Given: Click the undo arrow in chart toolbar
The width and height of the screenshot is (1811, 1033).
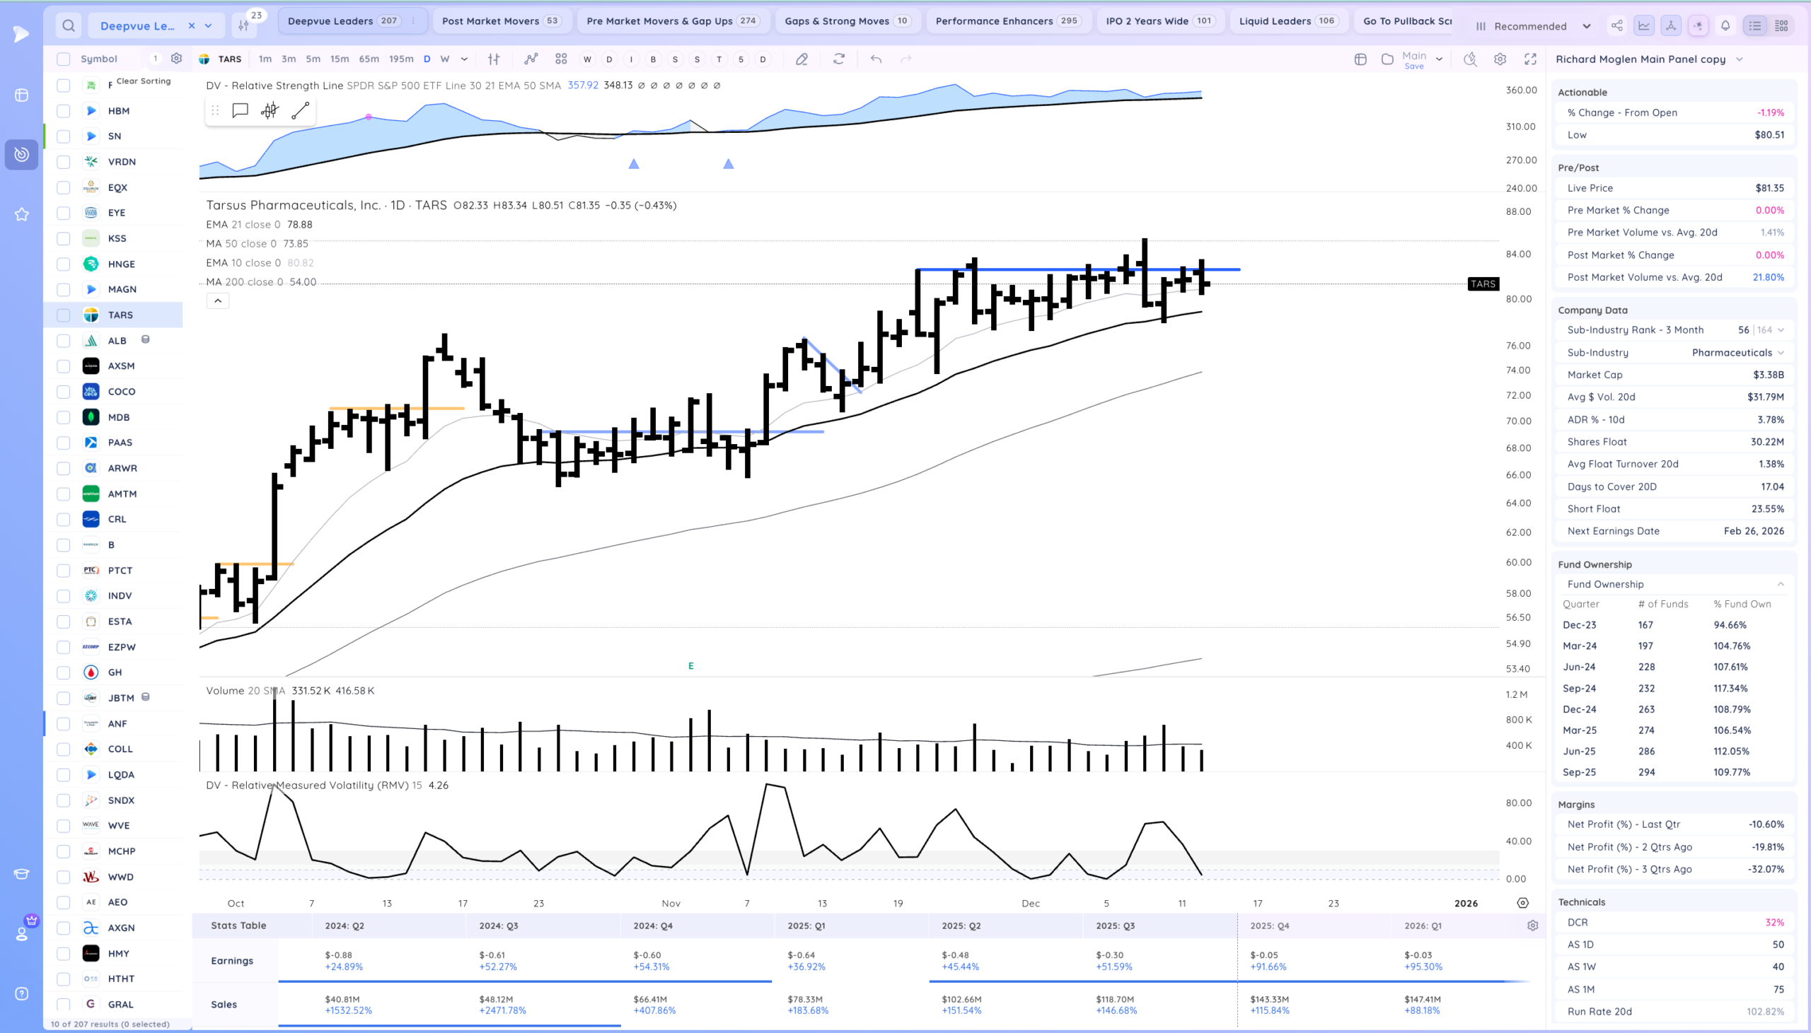Looking at the screenshot, I should click(x=876, y=59).
